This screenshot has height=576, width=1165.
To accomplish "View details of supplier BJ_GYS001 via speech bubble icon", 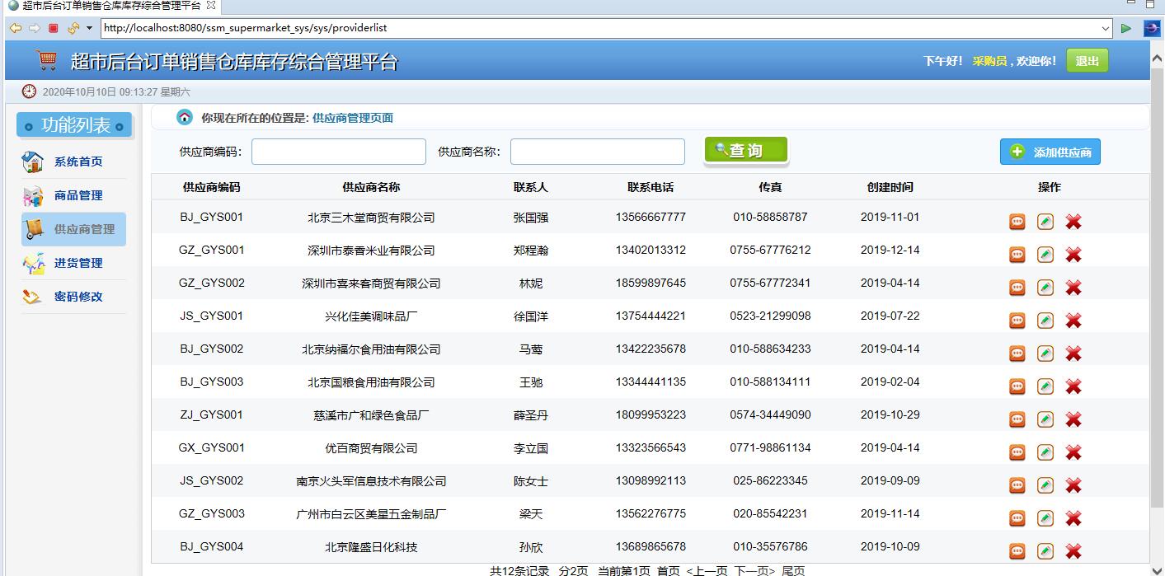I will coord(1017,221).
